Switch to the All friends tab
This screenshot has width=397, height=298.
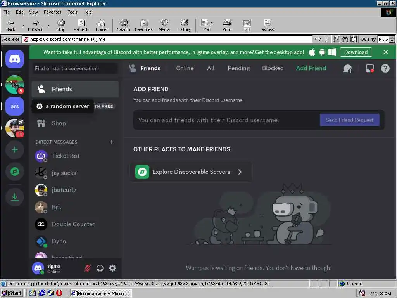pos(211,68)
